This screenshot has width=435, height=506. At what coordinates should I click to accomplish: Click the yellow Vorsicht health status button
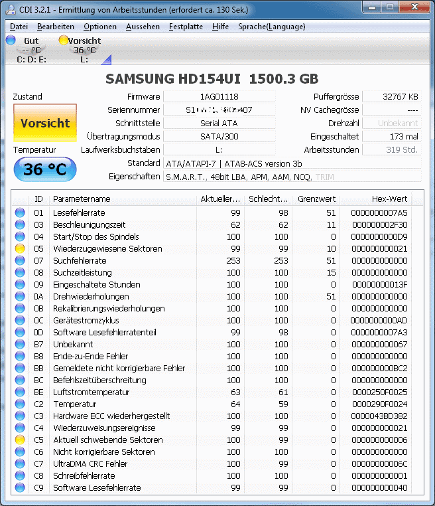45,123
